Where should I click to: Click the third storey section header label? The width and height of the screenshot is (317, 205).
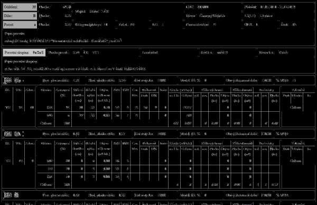[x=12, y=195]
